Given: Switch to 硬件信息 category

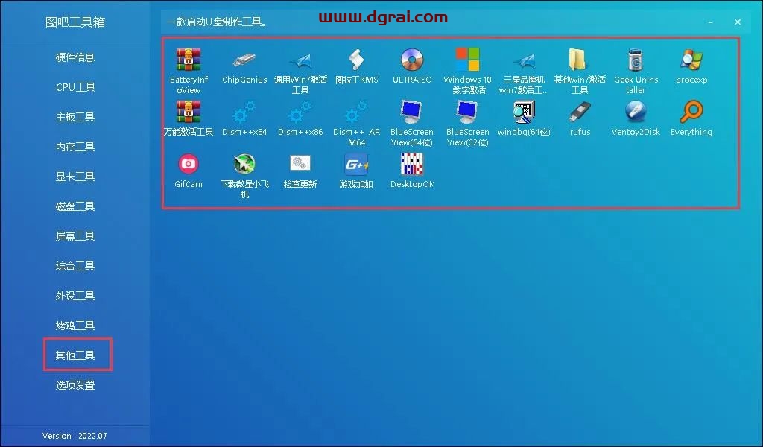Looking at the screenshot, I should tap(75, 57).
